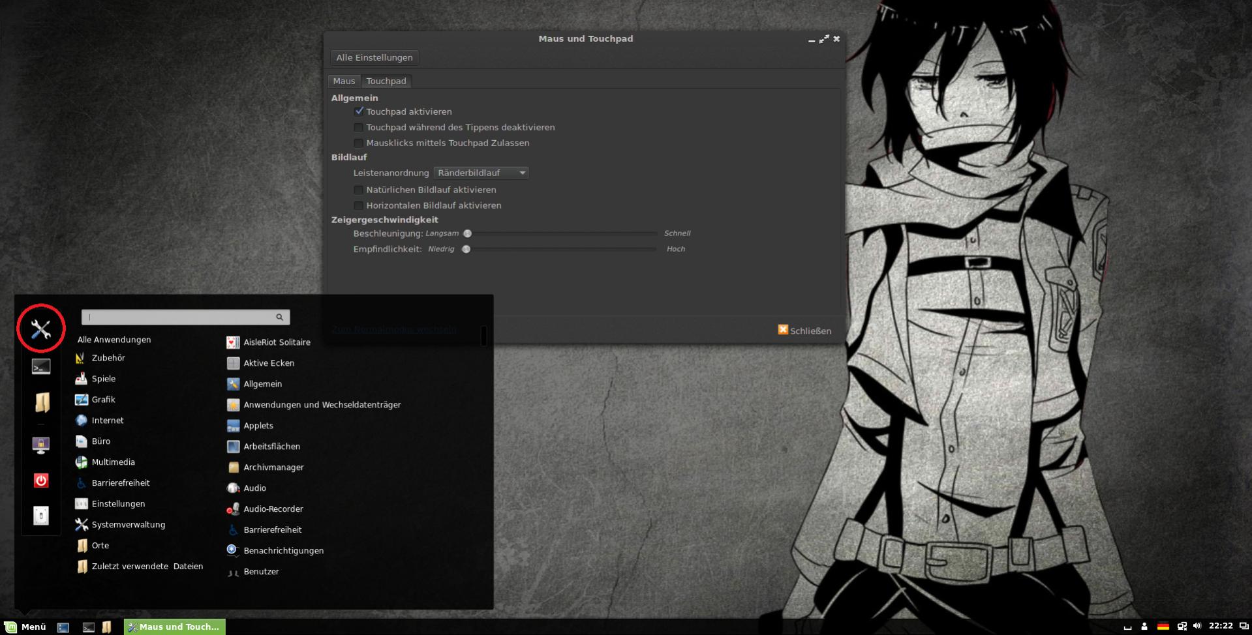
Task: Open file manager folder icon in favorites sidebar
Action: click(x=41, y=402)
